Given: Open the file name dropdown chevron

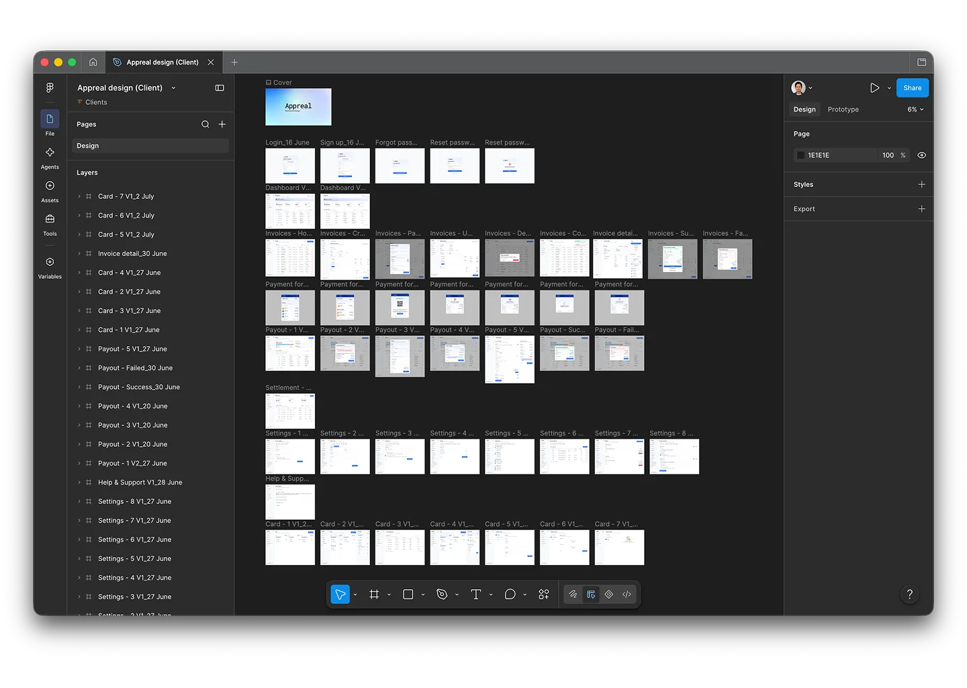Looking at the screenshot, I should pos(173,88).
